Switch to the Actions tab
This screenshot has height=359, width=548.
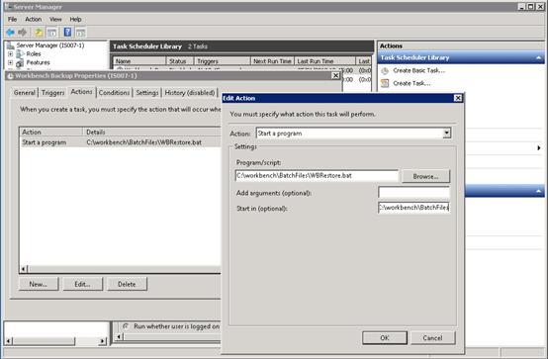pyautogui.click(x=81, y=92)
